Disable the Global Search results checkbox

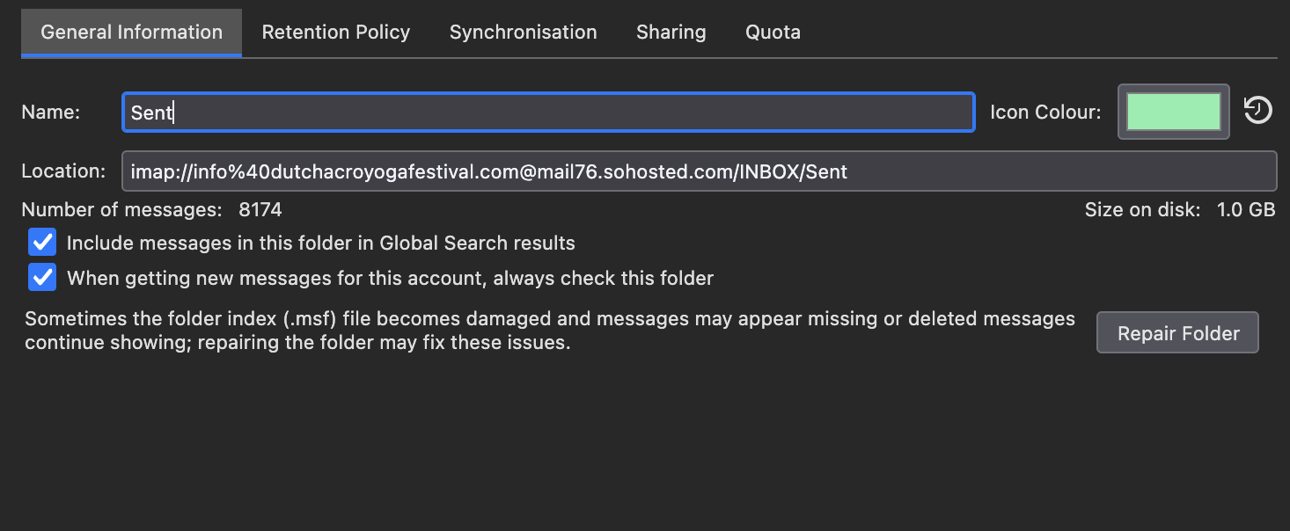pos(42,243)
